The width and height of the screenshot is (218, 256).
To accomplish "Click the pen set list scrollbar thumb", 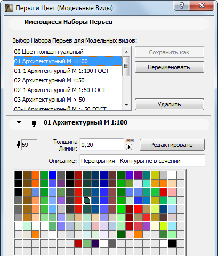I will (x=126, y=66).
